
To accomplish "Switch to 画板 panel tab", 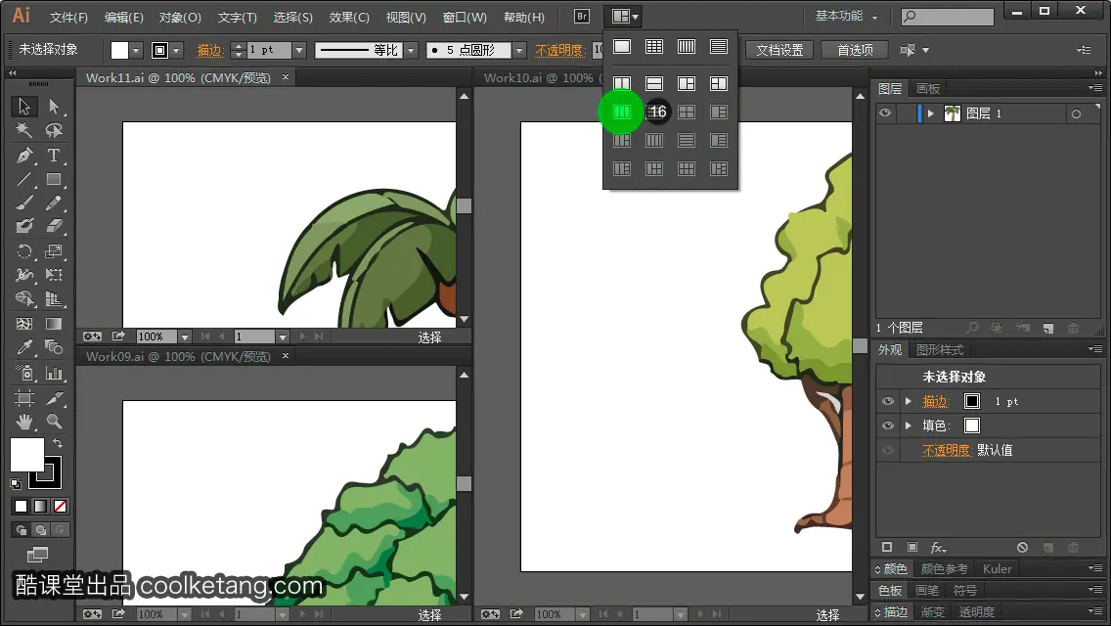I will 927,89.
